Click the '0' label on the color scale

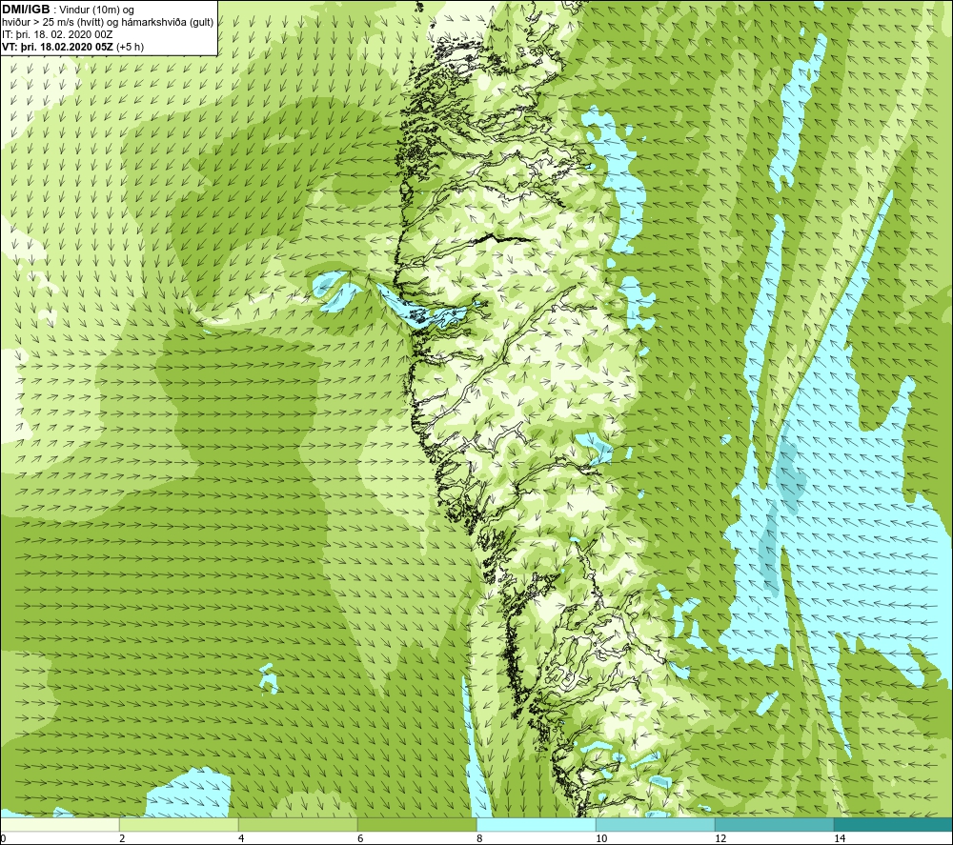click(3, 838)
